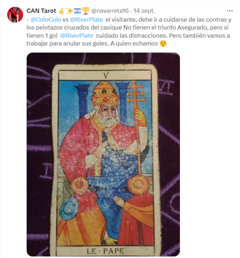Click the Argentina flag emoji

pyautogui.click(x=78, y=11)
